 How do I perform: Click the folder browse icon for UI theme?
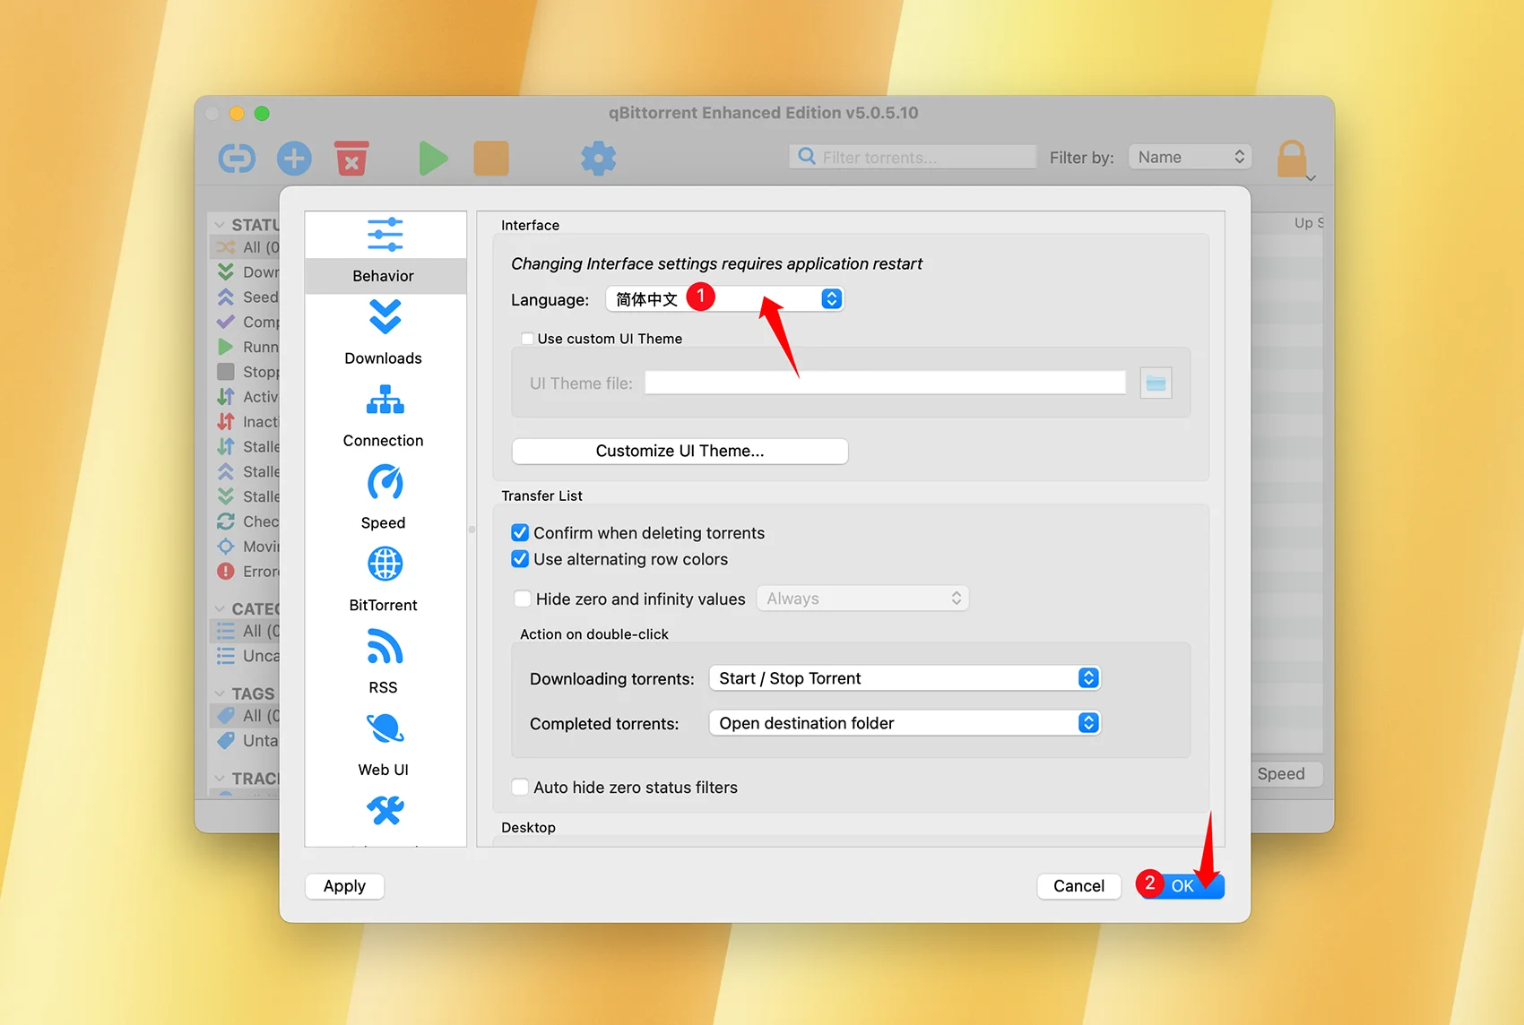(x=1156, y=383)
